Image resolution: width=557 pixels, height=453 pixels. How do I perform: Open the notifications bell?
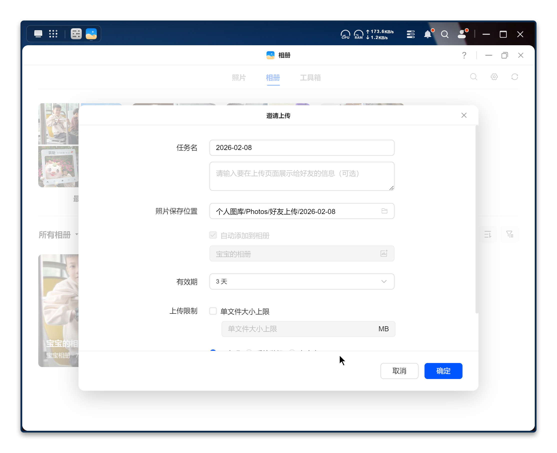click(x=427, y=34)
